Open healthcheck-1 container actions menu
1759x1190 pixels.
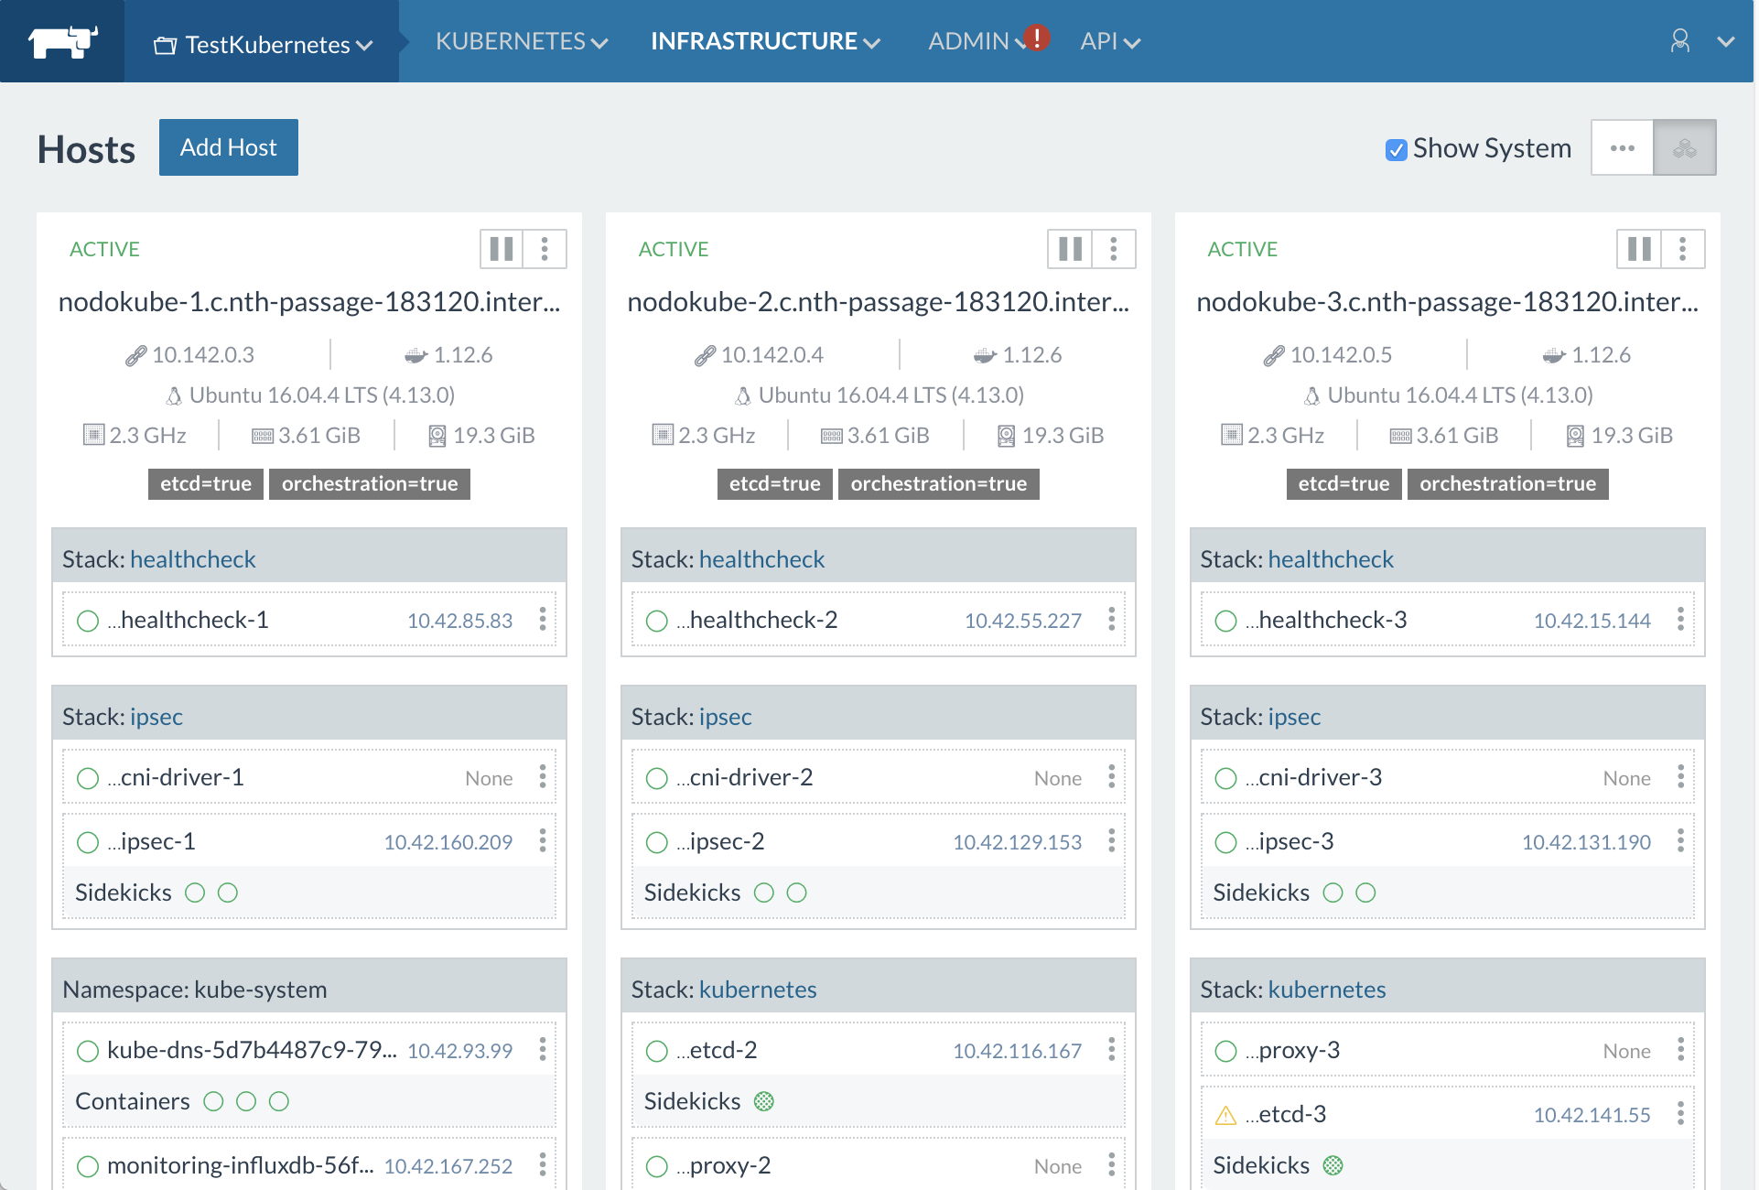543,620
